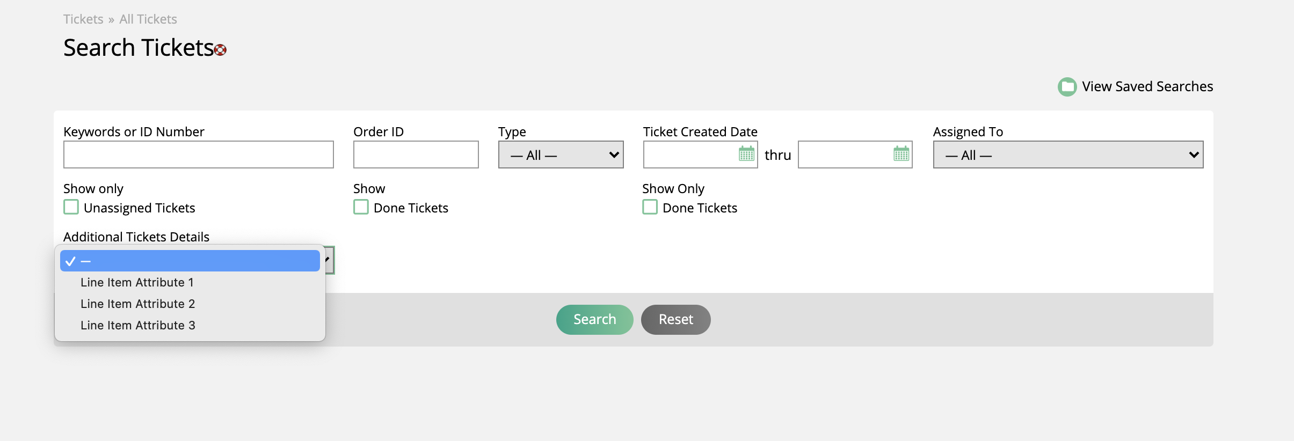Open View Saved Searches link
This screenshot has height=441, width=1294.
pyautogui.click(x=1147, y=86)
